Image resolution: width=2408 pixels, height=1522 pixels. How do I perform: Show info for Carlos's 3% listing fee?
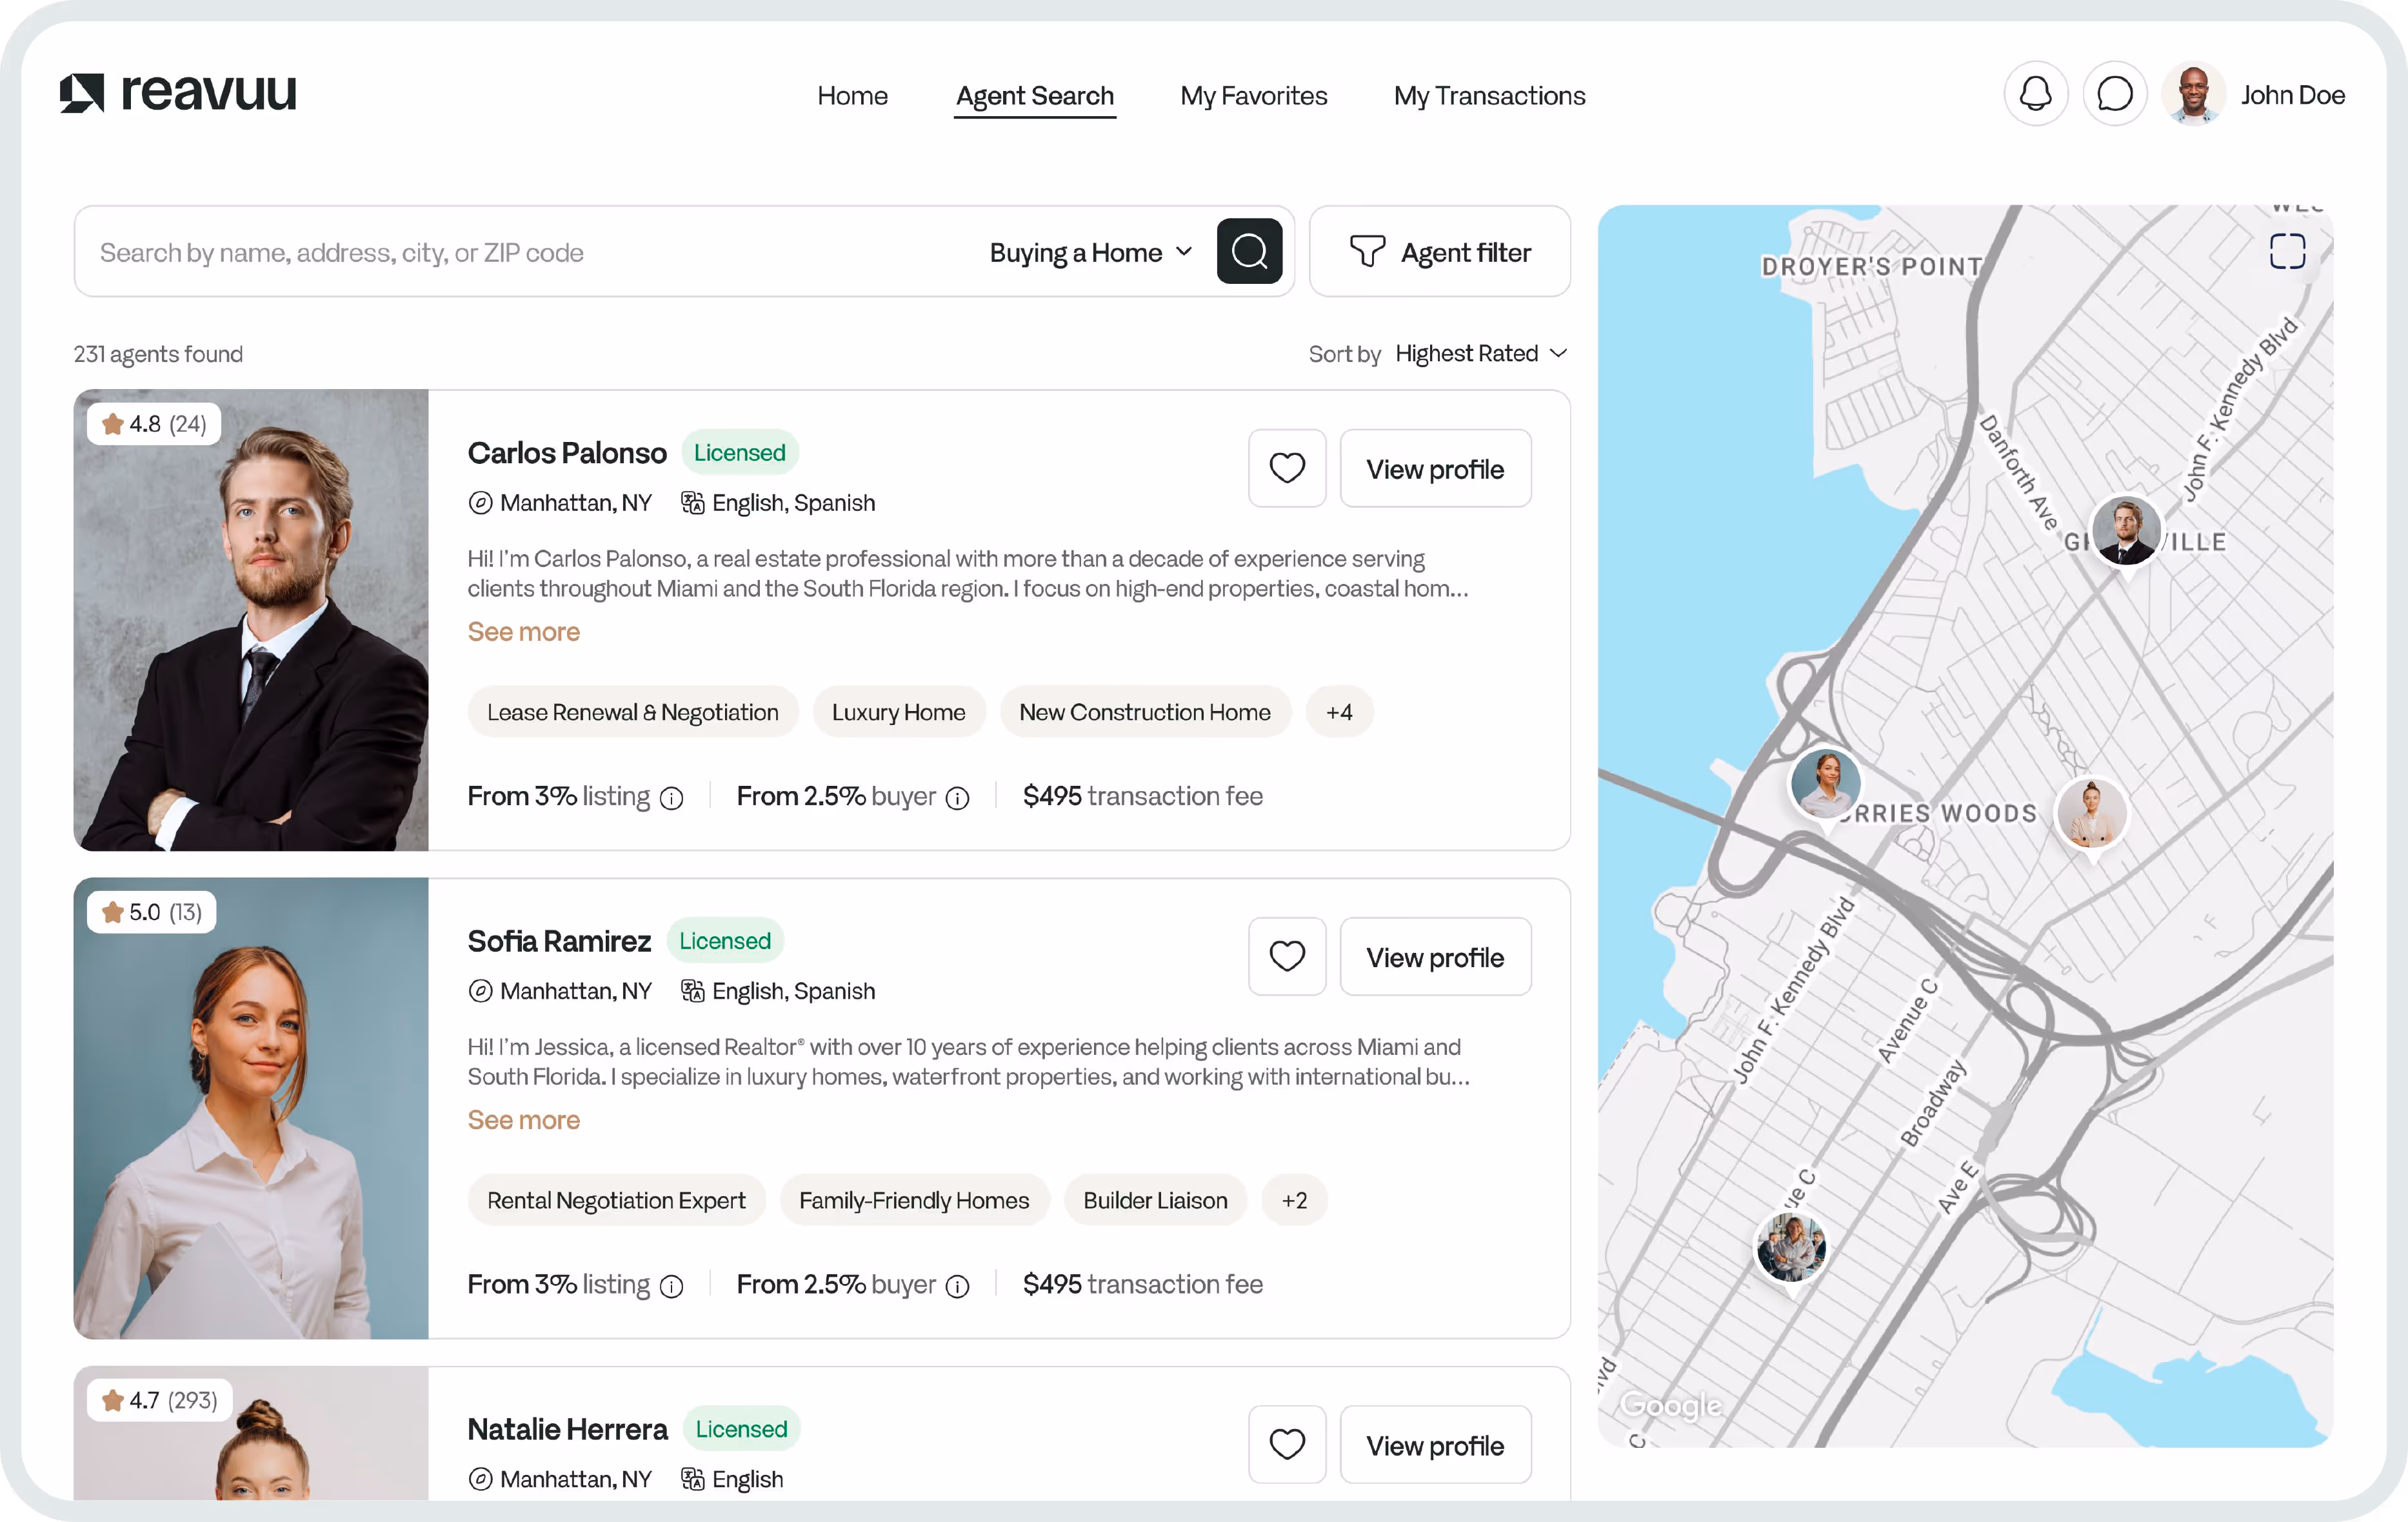pyautogui.click(x=672, y=798)
